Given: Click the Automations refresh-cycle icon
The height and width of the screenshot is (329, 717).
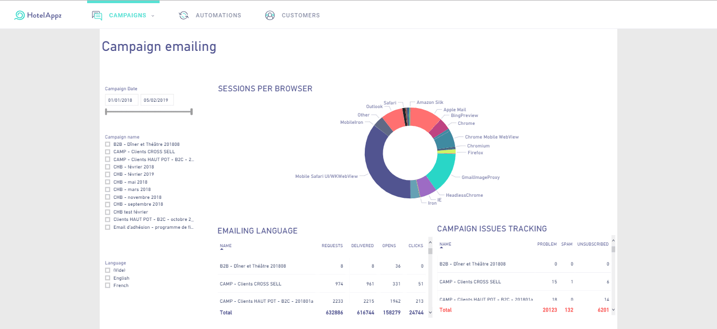Looking at the screenshot, I should click(x=184, y=15).
